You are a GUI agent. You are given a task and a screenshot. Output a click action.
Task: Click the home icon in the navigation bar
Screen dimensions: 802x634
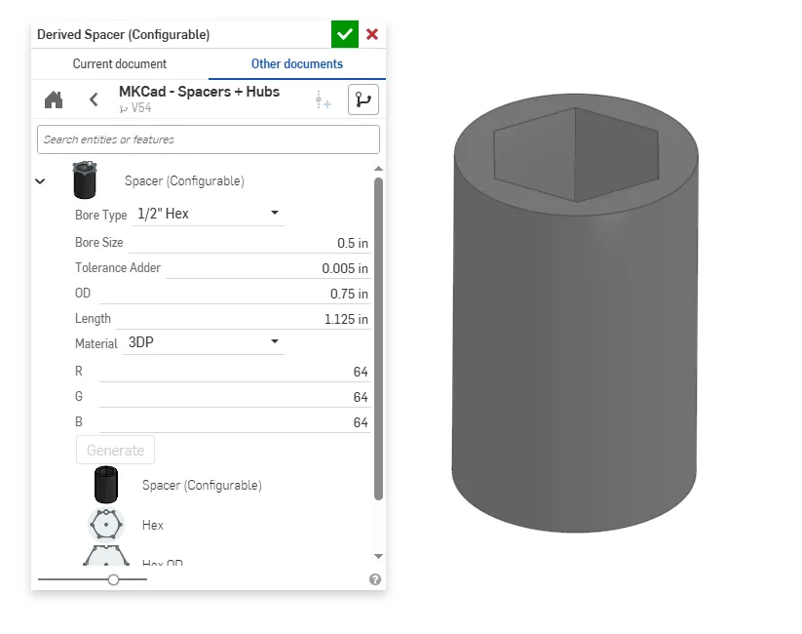(53, 99)
